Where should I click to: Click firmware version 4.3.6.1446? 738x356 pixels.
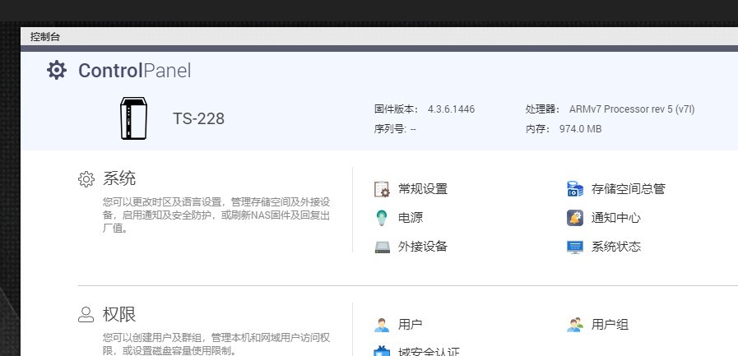click(x=451, y=109)
